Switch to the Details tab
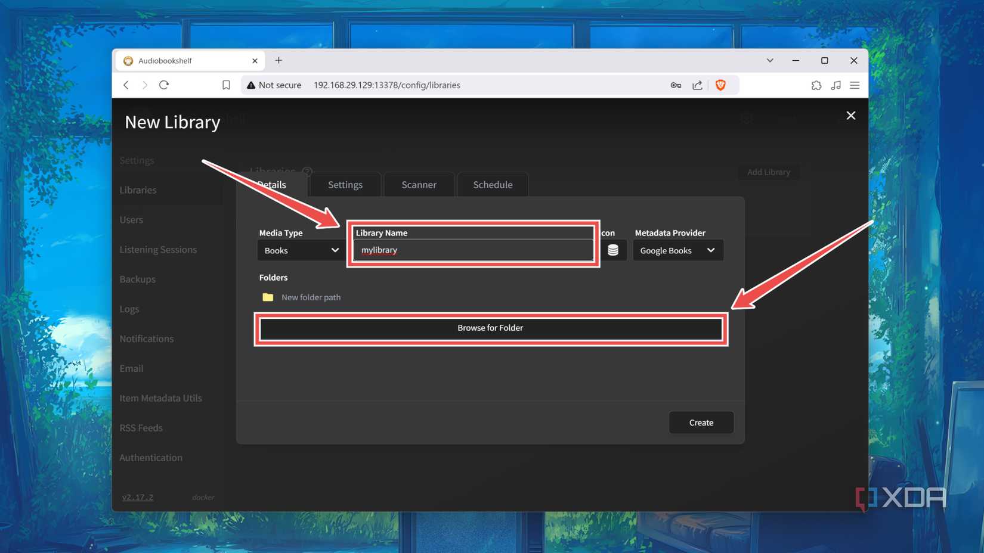This screenshot has width=984, height=553. click(272, 185)
